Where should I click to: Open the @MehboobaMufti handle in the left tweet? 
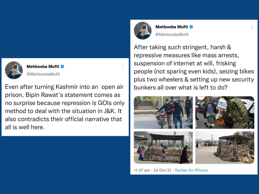pyautogui.click(x=43, y=74)
